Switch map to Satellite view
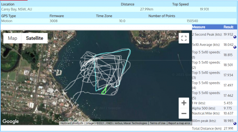 34,38
